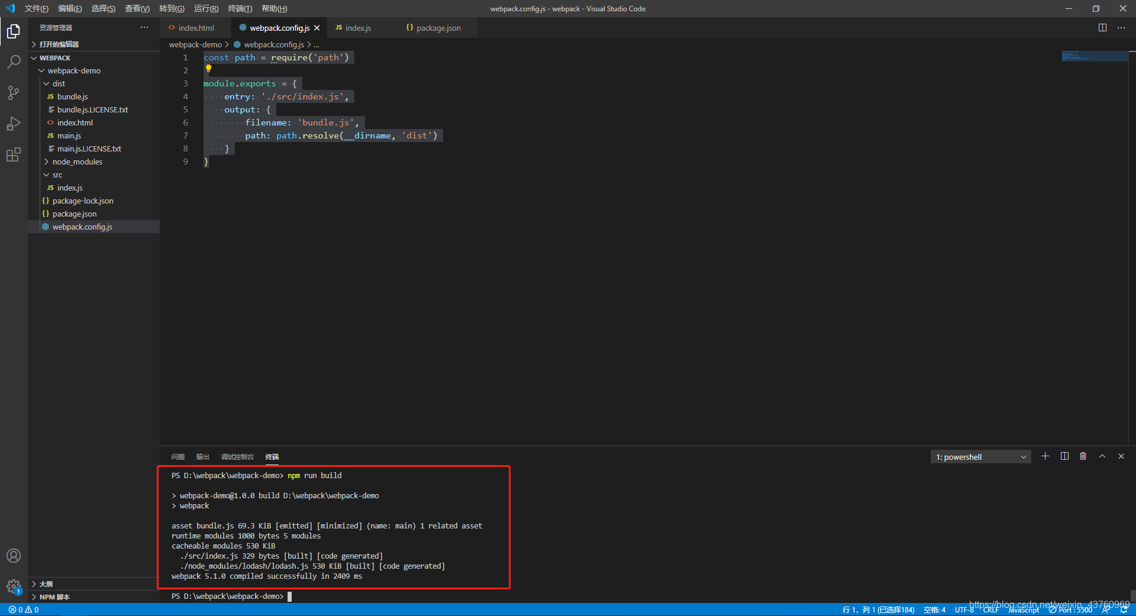Viewport: 1136px width, 616px height.
Task: Create a new terminal with plus icon
Action: [x=1045, y=456]
